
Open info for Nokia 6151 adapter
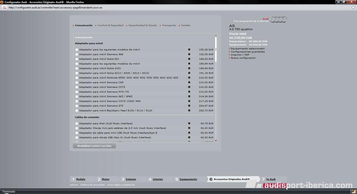189,68
